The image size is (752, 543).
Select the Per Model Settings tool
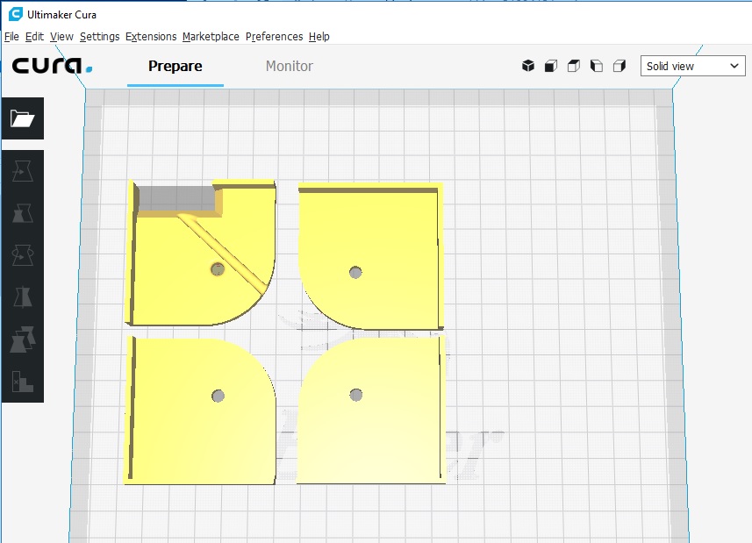[x=23, y=339]
